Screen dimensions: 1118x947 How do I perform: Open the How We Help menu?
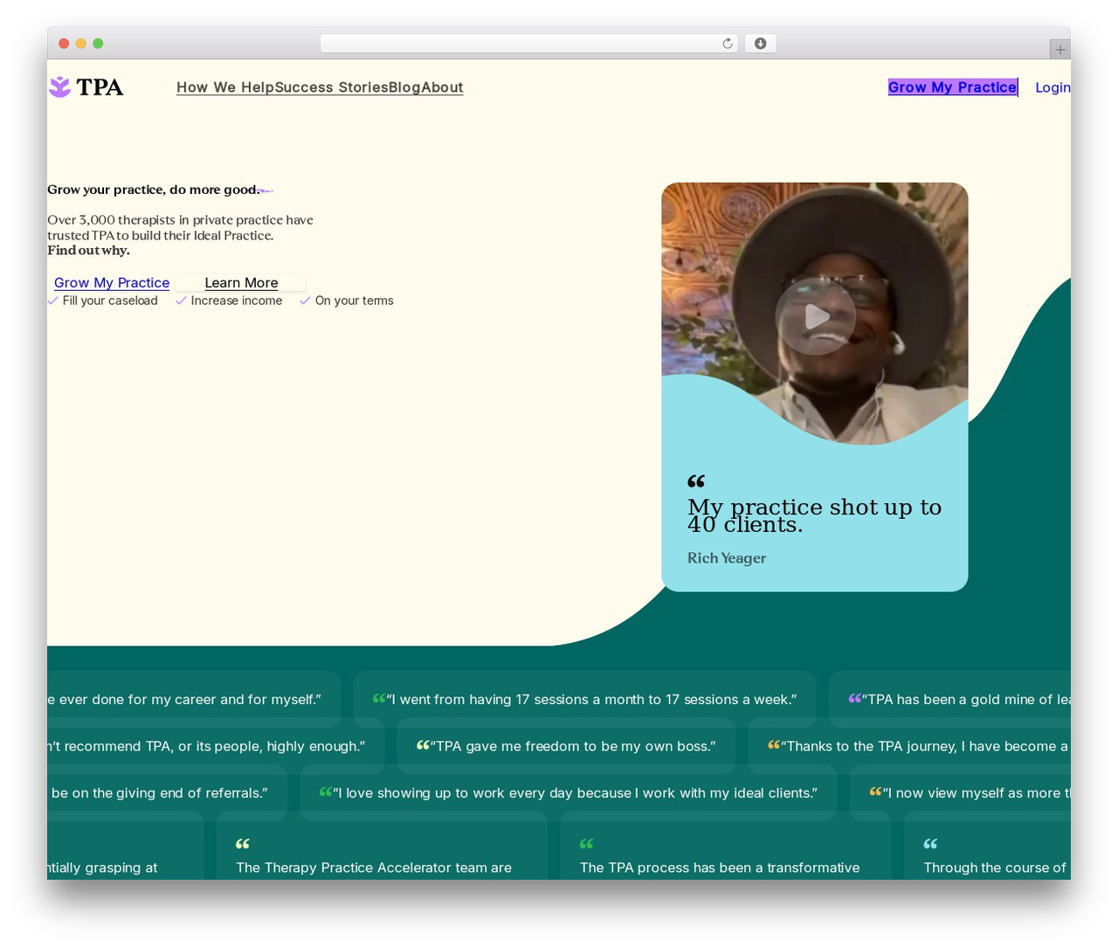click(x=225, y=87)
